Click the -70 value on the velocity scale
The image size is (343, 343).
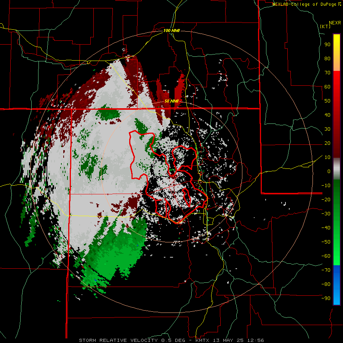[x=326, y=270]
